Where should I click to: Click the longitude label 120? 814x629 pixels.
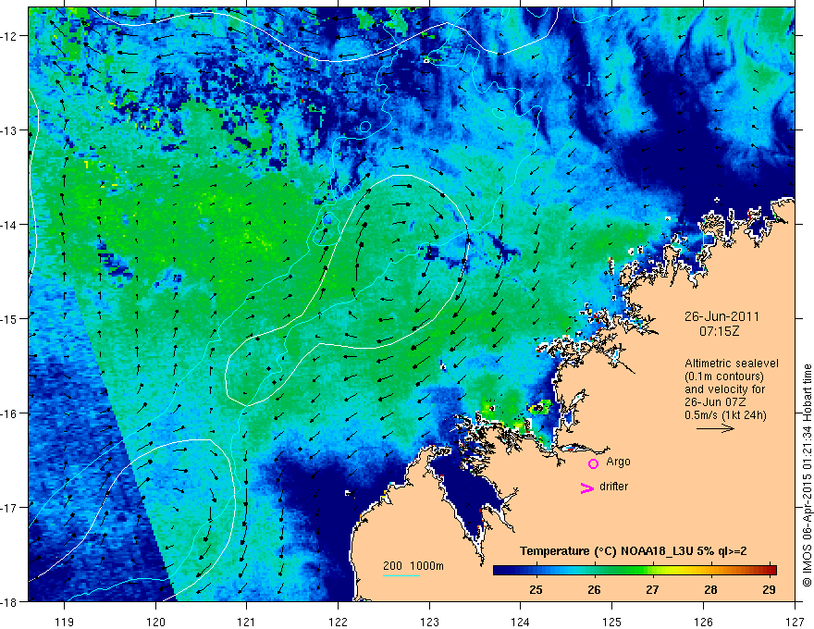coord(155,622)
